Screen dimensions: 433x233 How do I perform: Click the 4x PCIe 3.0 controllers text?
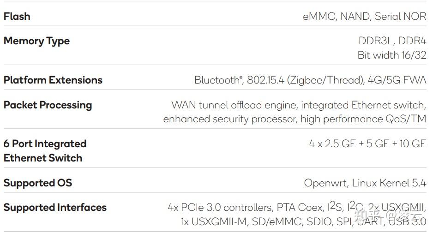click(x=220, y=208)
